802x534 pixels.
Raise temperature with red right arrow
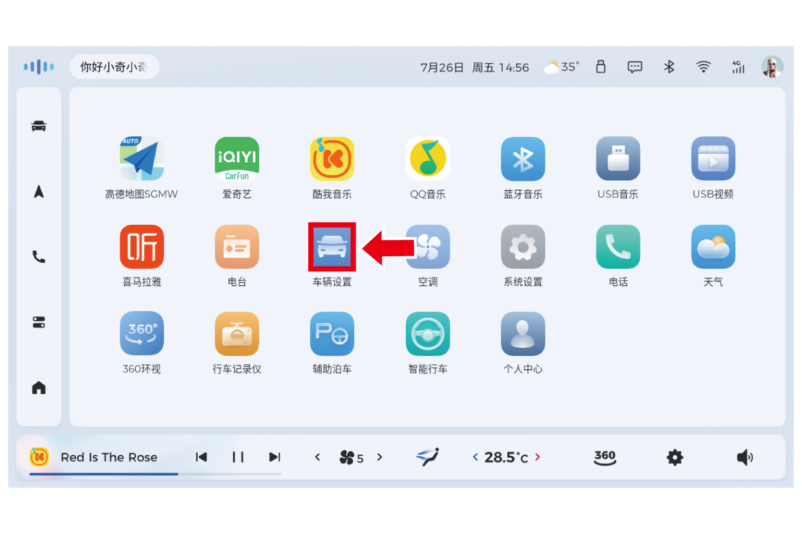tap(538, 457)
